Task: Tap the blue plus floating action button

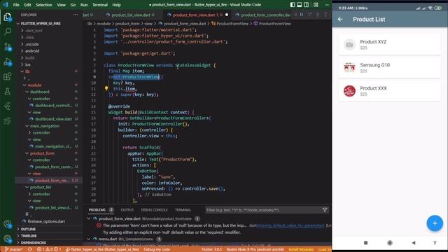Action: (x=435, y=223)
